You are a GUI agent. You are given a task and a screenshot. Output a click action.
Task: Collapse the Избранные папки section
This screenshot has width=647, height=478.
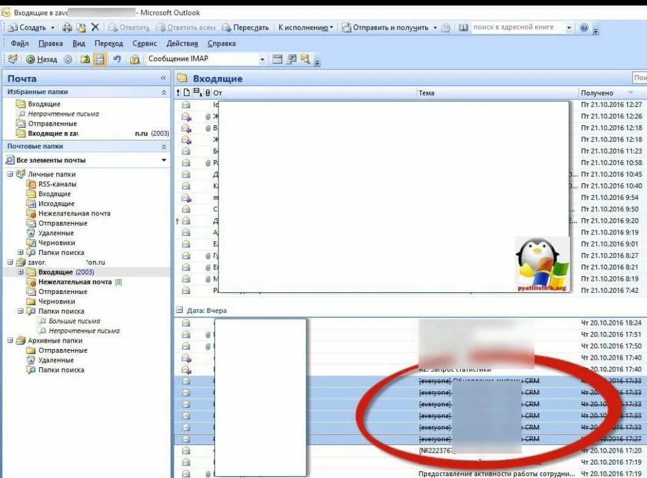coord(164,92)
